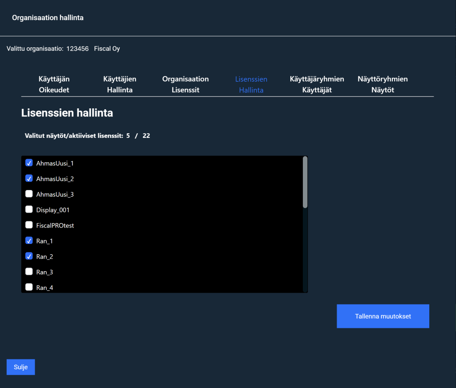Click the Display_001 list item label

click(x=53, y=210)
